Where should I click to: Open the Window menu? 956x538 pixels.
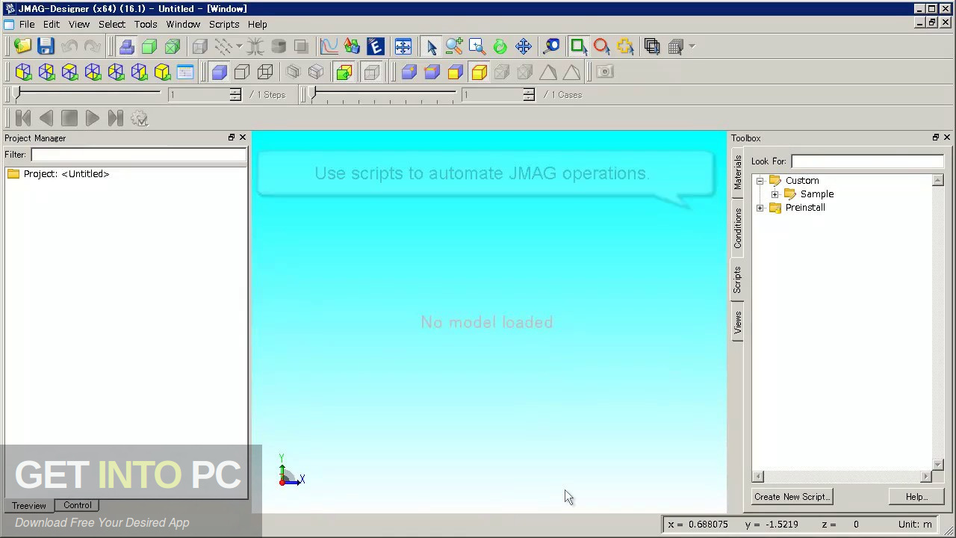pos(183,24)
